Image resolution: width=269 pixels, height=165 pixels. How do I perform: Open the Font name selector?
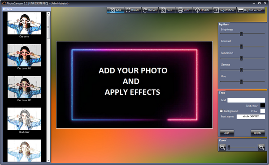tap(251, 116)
